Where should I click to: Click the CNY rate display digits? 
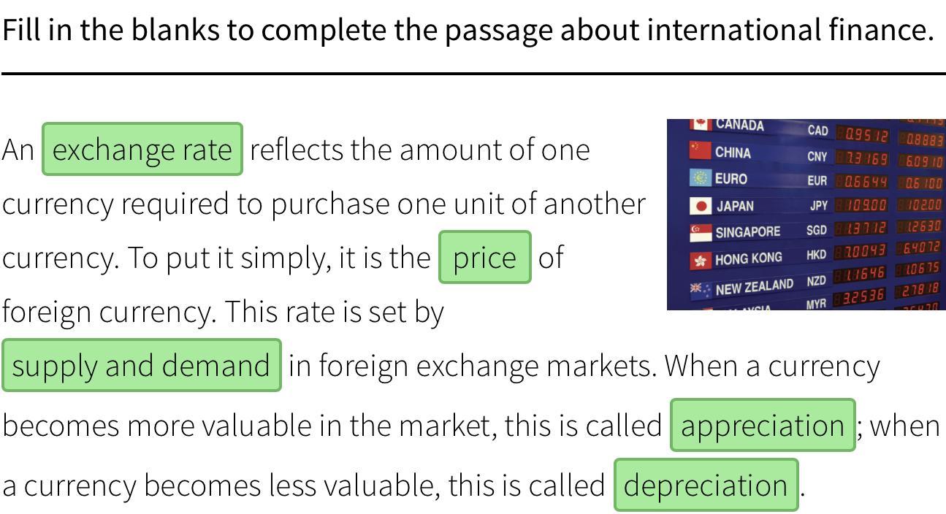coord(862,158)
